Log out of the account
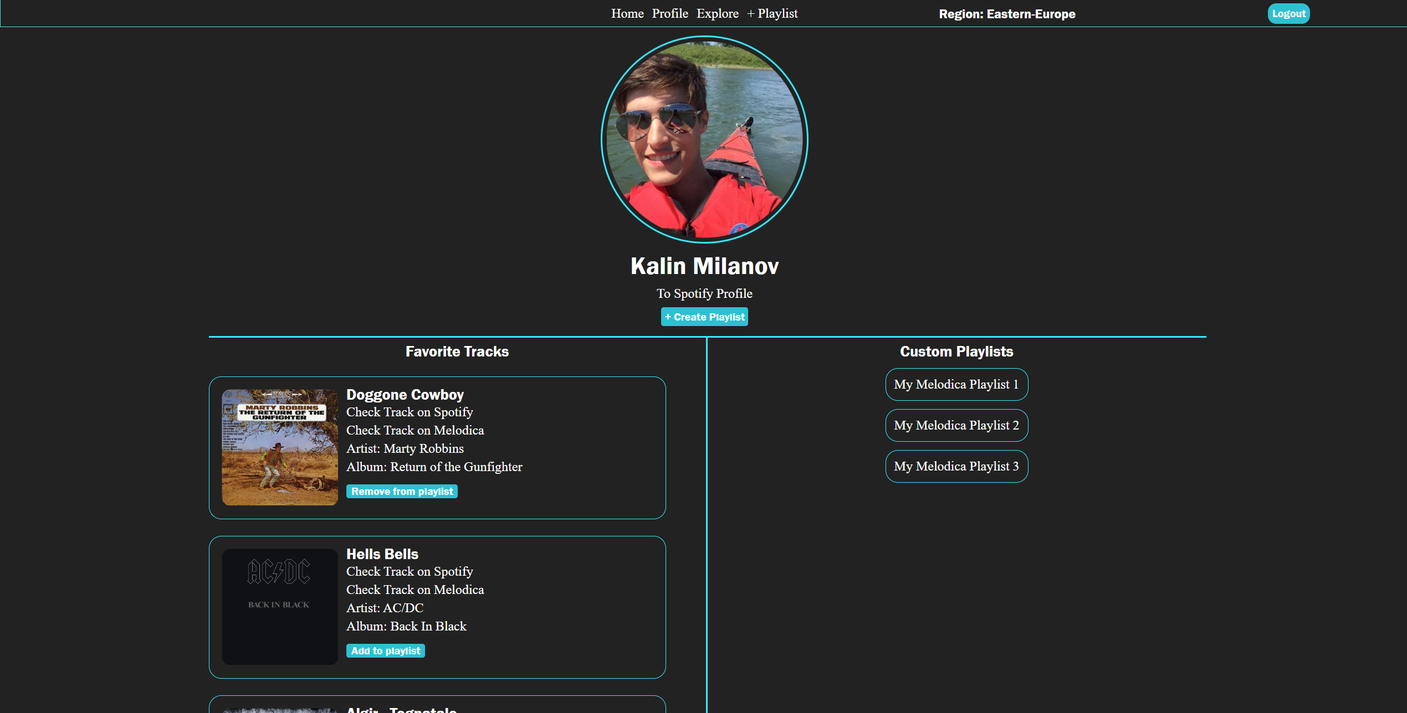 tap(1288, 13)
